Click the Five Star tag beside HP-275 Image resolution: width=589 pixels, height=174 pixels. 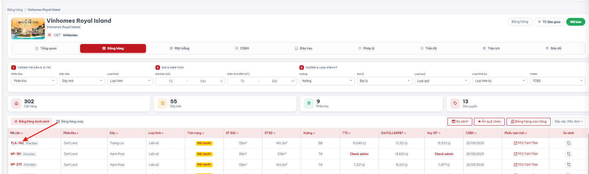30,165
